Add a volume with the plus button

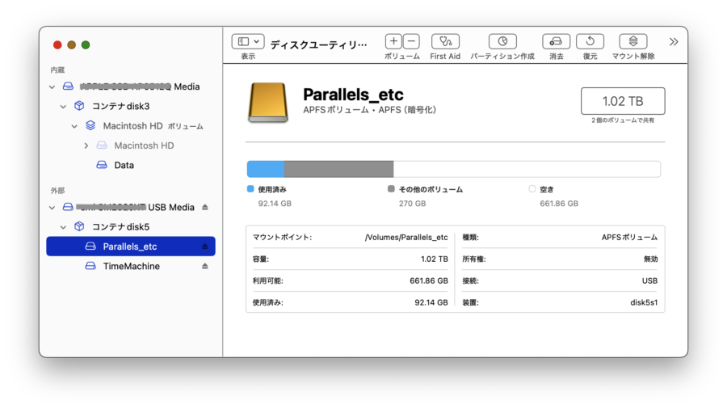393,41
